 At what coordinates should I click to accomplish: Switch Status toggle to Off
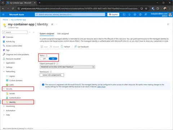click(44, 58)
